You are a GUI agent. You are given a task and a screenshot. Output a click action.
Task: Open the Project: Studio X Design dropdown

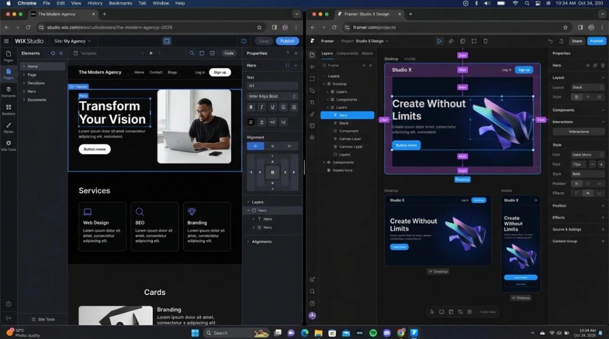coord(365,41)
